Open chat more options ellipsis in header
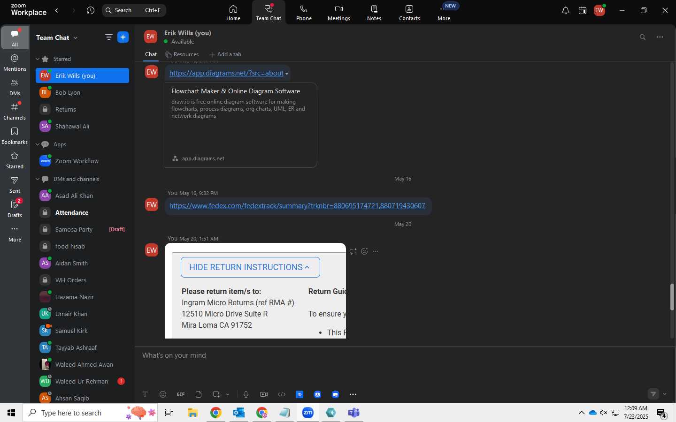This screenshot has width=676, height=422. click(660, 37)
